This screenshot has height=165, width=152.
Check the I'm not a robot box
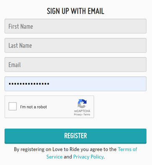[x=13, y=107]
